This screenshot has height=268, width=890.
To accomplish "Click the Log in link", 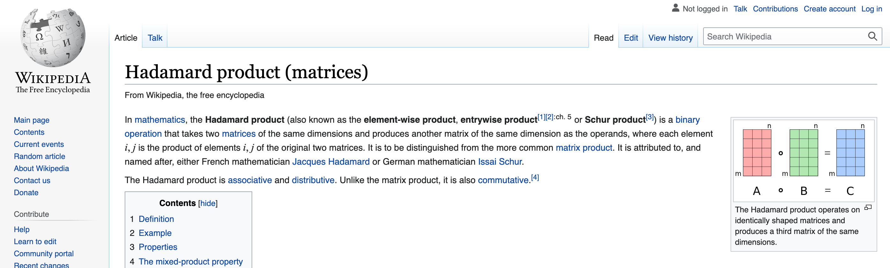I will tap(871, 9).
